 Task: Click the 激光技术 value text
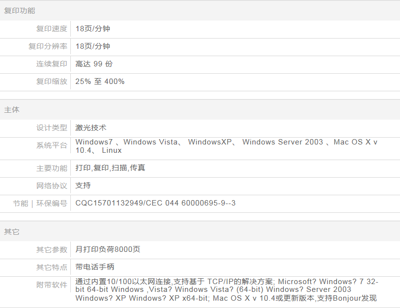click(91, 128)
